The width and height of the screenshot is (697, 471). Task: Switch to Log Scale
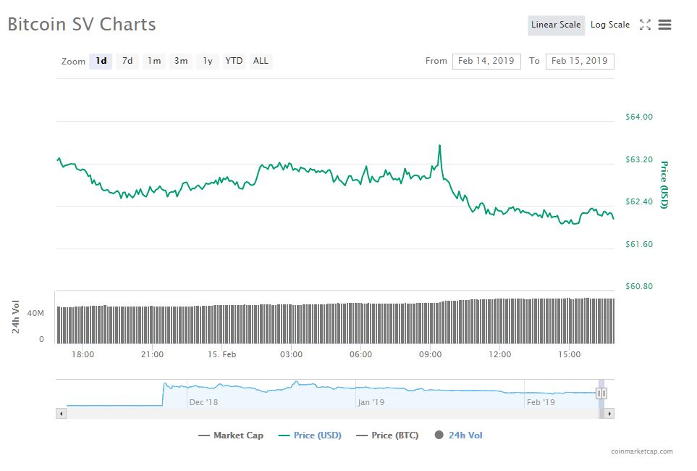[610, 25]
